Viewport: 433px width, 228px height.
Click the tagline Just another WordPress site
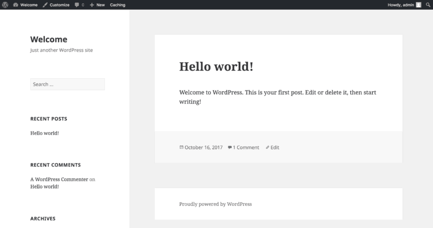pos(61,50)
